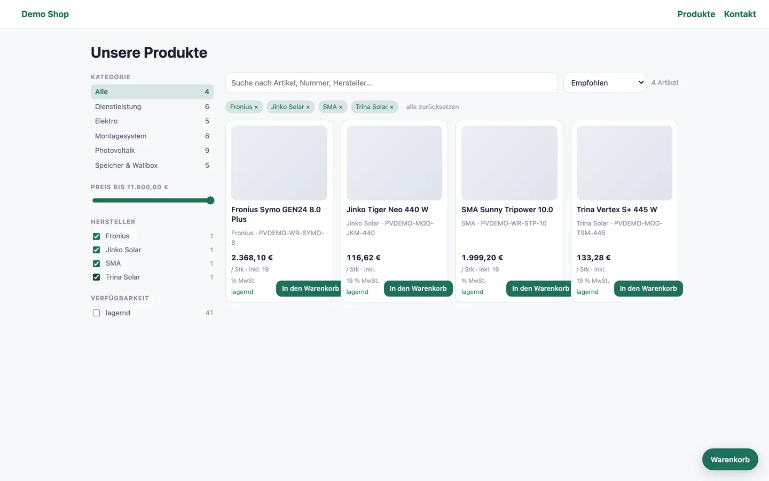
Task: Choose the Montagesystem category
Action: click(152, 136)
